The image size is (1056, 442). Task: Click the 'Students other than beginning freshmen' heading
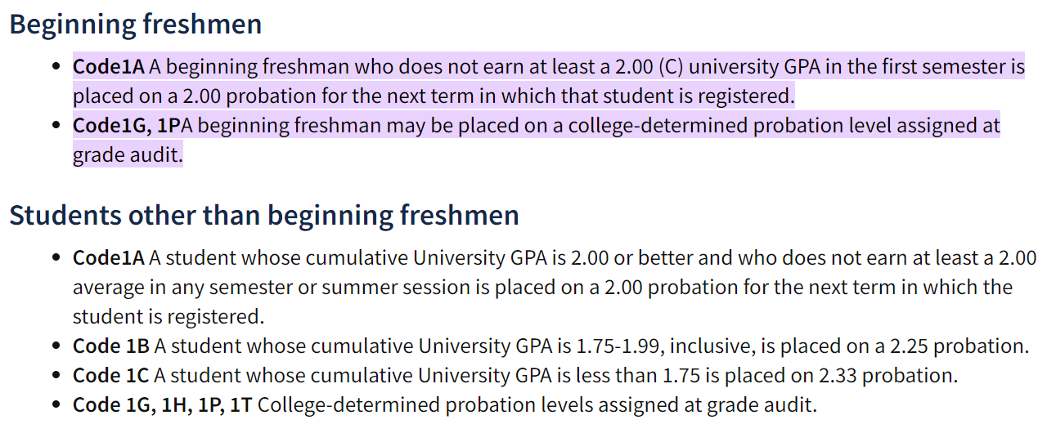(263, 216)
